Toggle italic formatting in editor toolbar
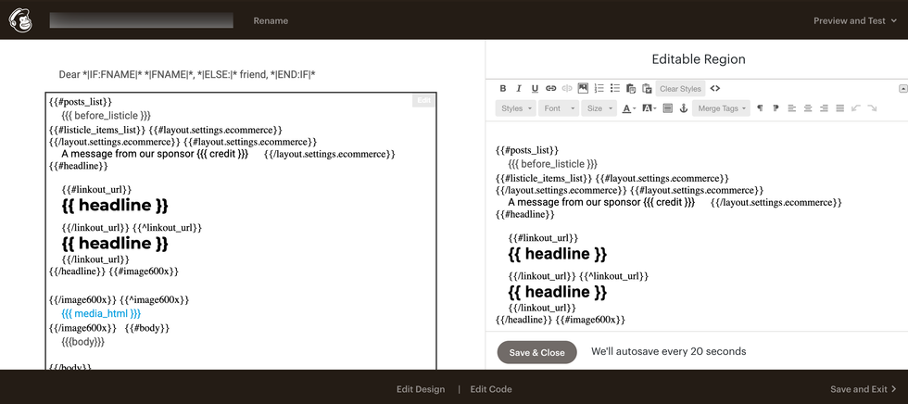Viewport: 908px width, 404px height. (x=519, y=89)
